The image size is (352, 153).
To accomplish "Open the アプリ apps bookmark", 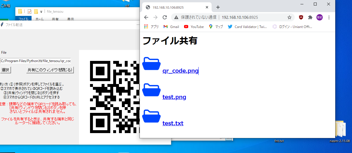I will pos(151,27).
